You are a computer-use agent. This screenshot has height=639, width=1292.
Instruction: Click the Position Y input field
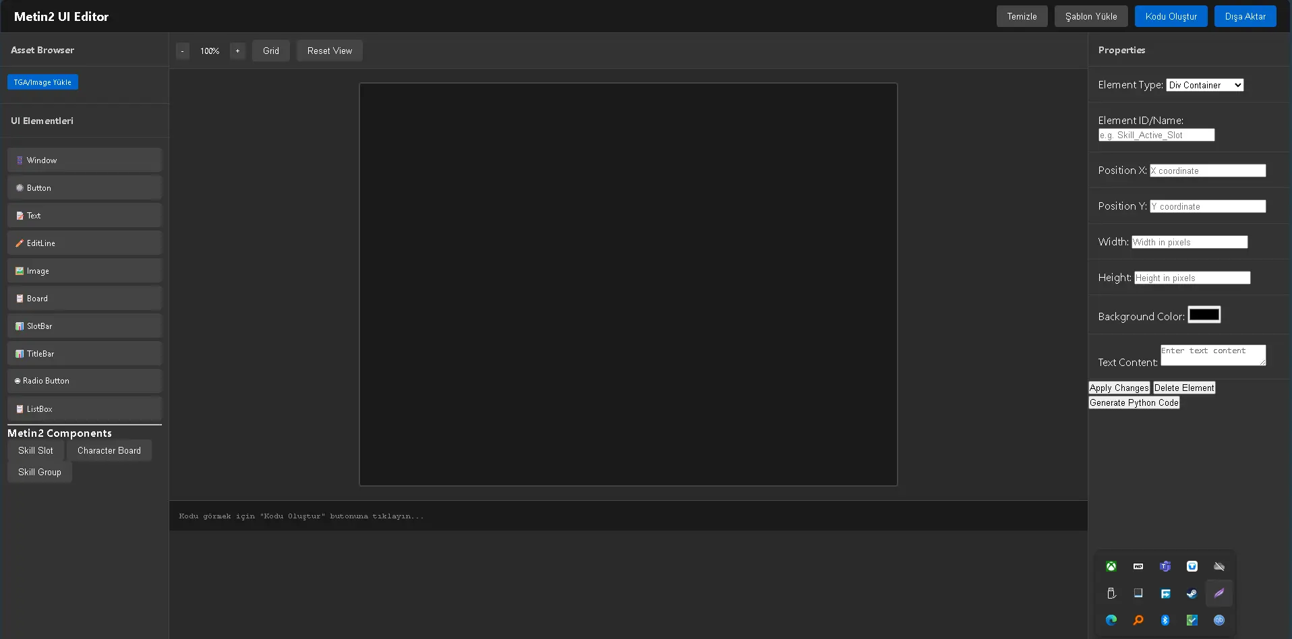click(x=1208, y=206)
